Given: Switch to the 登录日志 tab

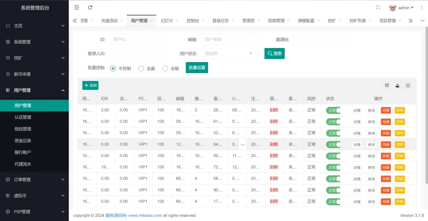Looking at the screenshot, I should point(220,20).
